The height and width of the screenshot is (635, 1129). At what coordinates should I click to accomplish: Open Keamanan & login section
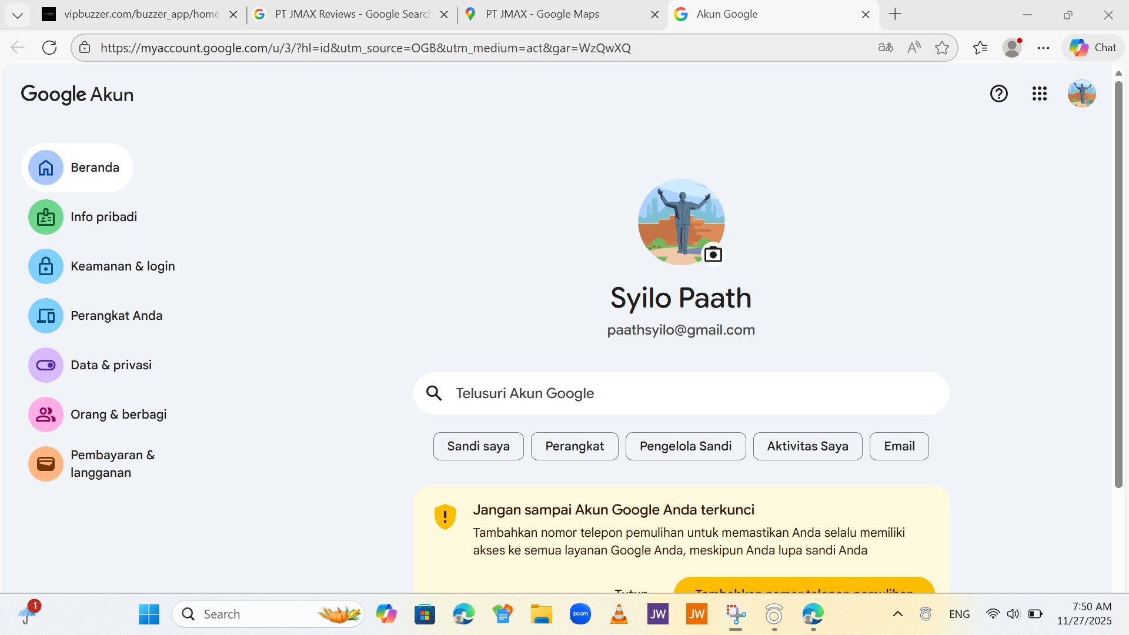122,266
